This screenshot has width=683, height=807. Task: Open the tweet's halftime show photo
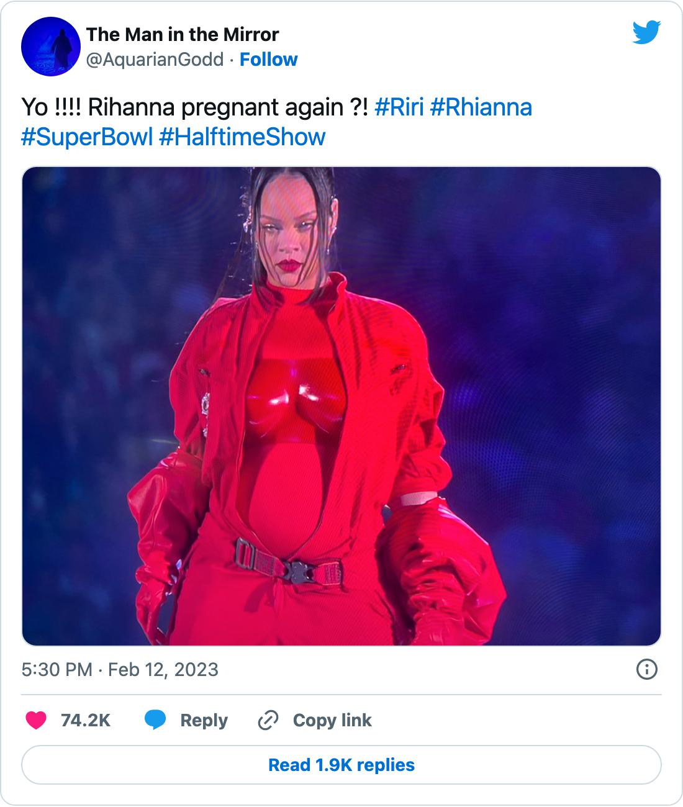[x=341, y=406]
